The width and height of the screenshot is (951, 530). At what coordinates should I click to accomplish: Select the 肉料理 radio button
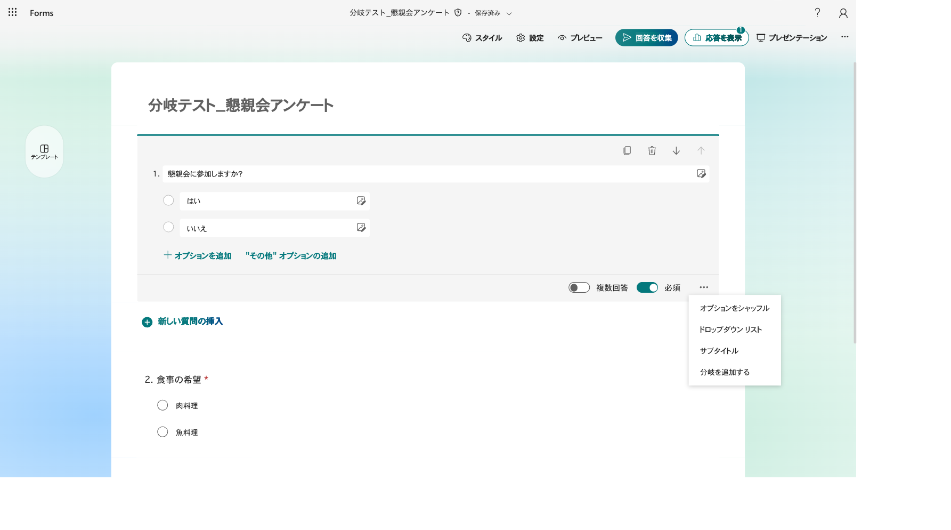pos(162,405)
